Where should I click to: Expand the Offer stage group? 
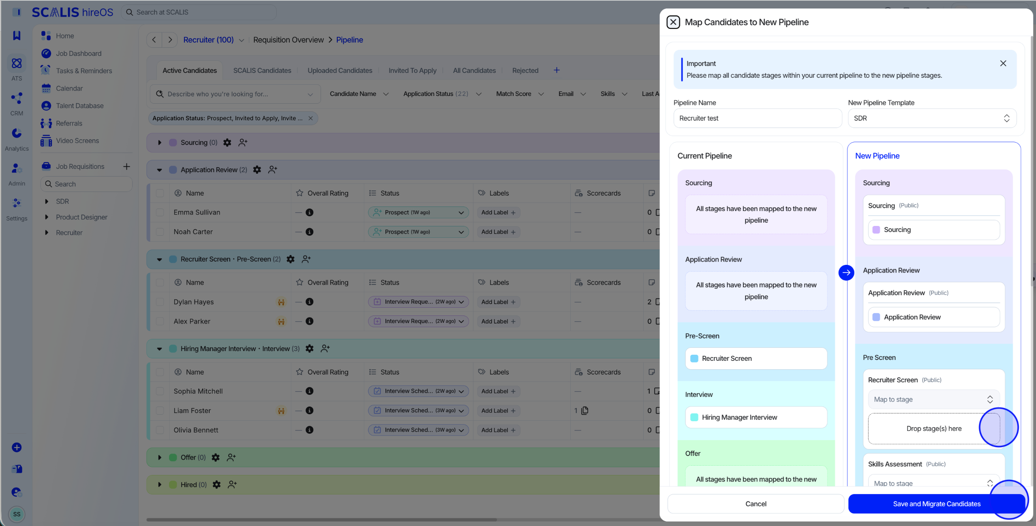coord(160,458)
